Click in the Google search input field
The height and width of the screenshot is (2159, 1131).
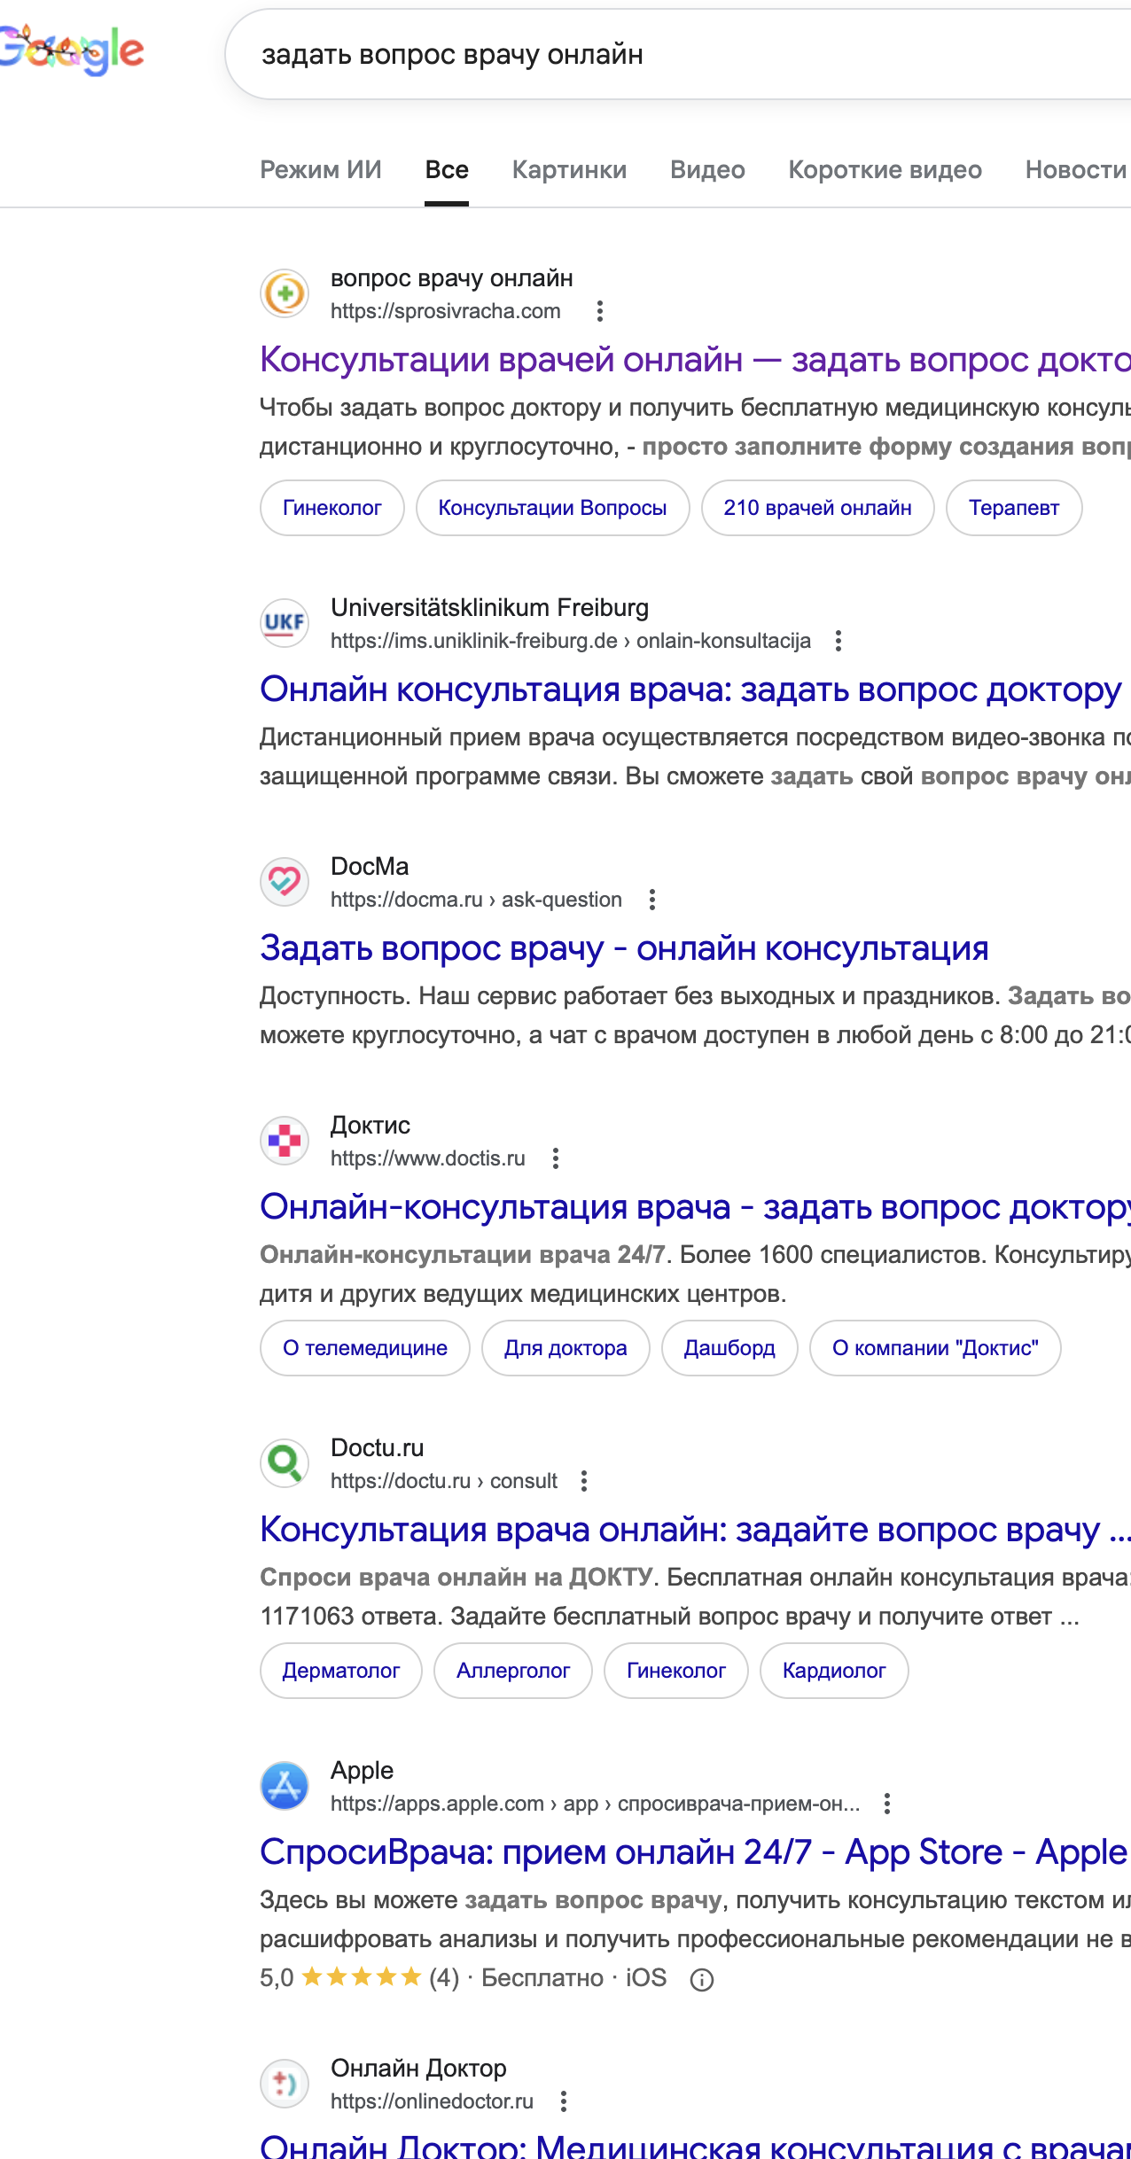620,54
